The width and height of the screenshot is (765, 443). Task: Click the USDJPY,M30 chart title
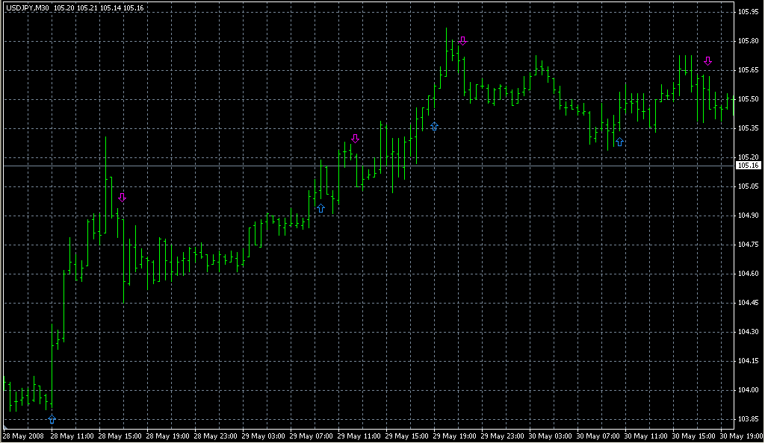point(28,8)
